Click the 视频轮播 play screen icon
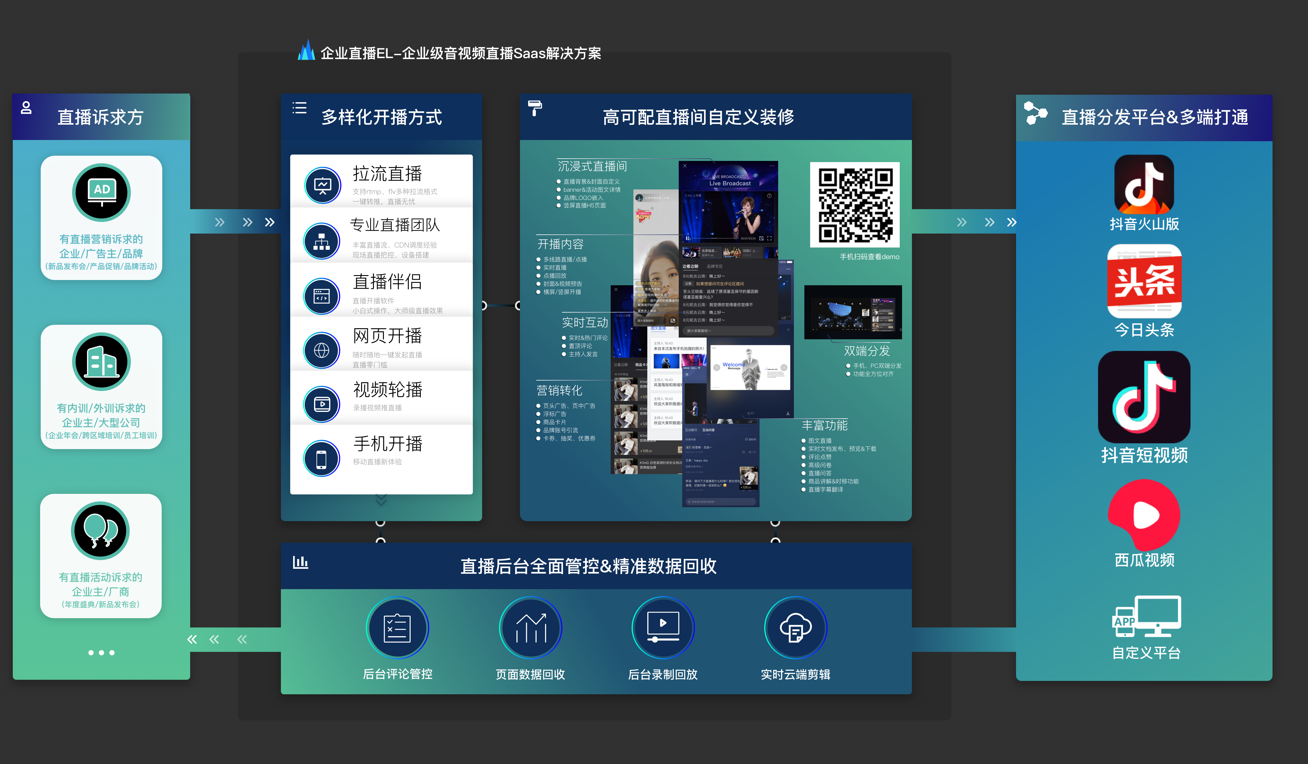1308x764 pixels. click(322, 404)
